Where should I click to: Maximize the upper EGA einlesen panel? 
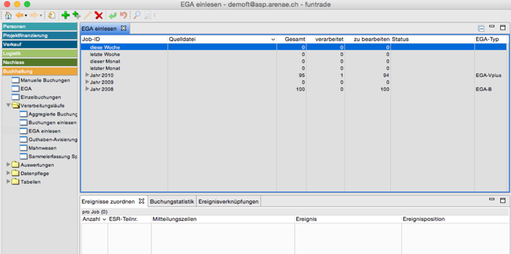click(x=503, y=27)
